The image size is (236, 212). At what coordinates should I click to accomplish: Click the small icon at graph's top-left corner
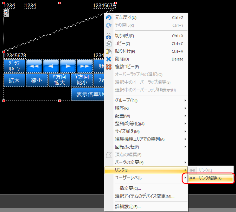pyautogui.click(x=6, y=13)
